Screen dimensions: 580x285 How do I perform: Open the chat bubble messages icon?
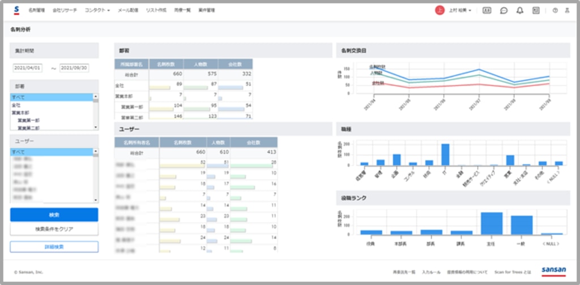pyautogui.click(x=504, y=11)
